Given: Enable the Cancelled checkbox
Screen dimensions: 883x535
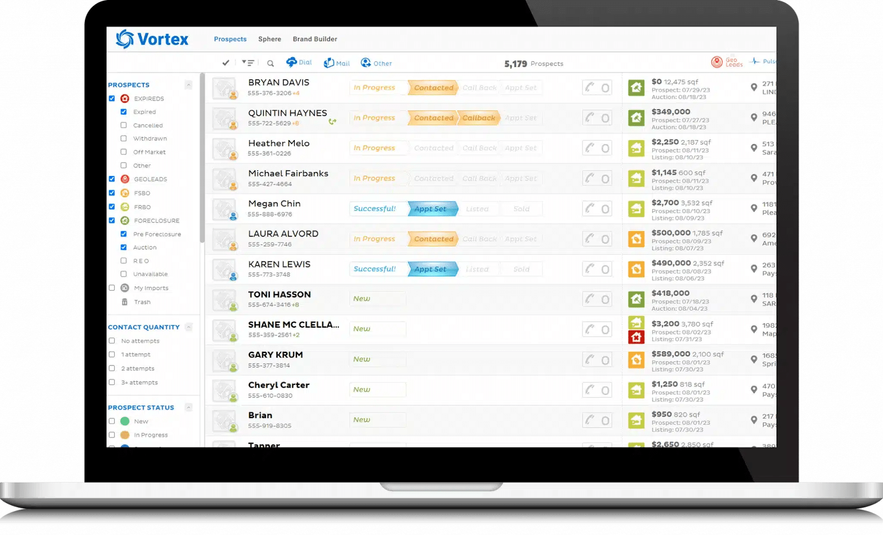Looking at the screenshot, I should point(124,125).
